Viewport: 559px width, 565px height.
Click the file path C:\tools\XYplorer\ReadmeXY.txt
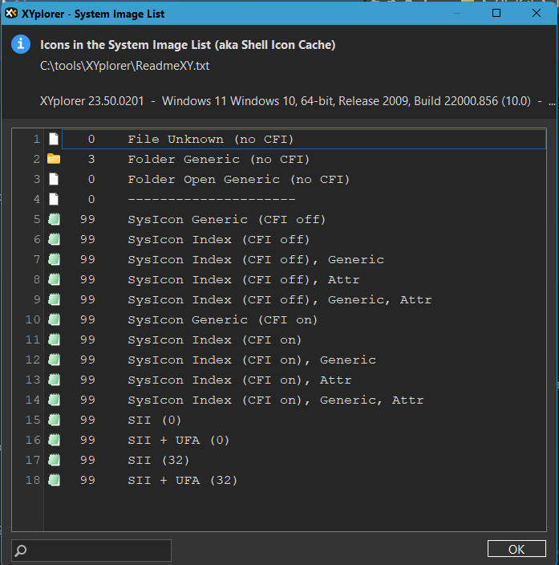click(124, 66)
